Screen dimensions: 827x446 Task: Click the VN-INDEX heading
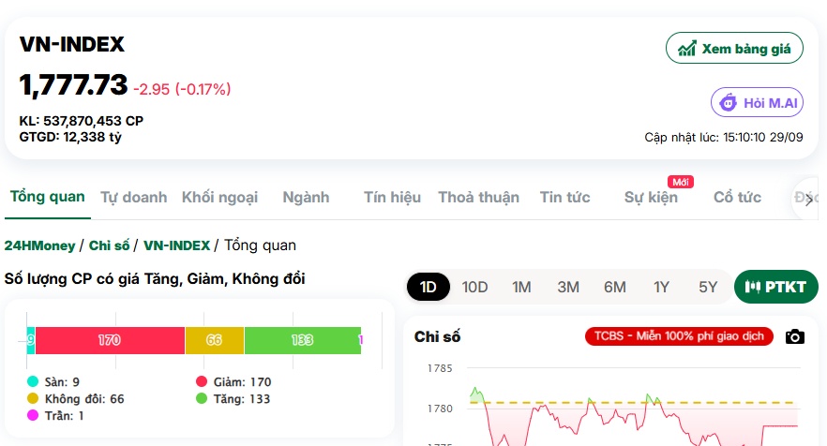72,44
